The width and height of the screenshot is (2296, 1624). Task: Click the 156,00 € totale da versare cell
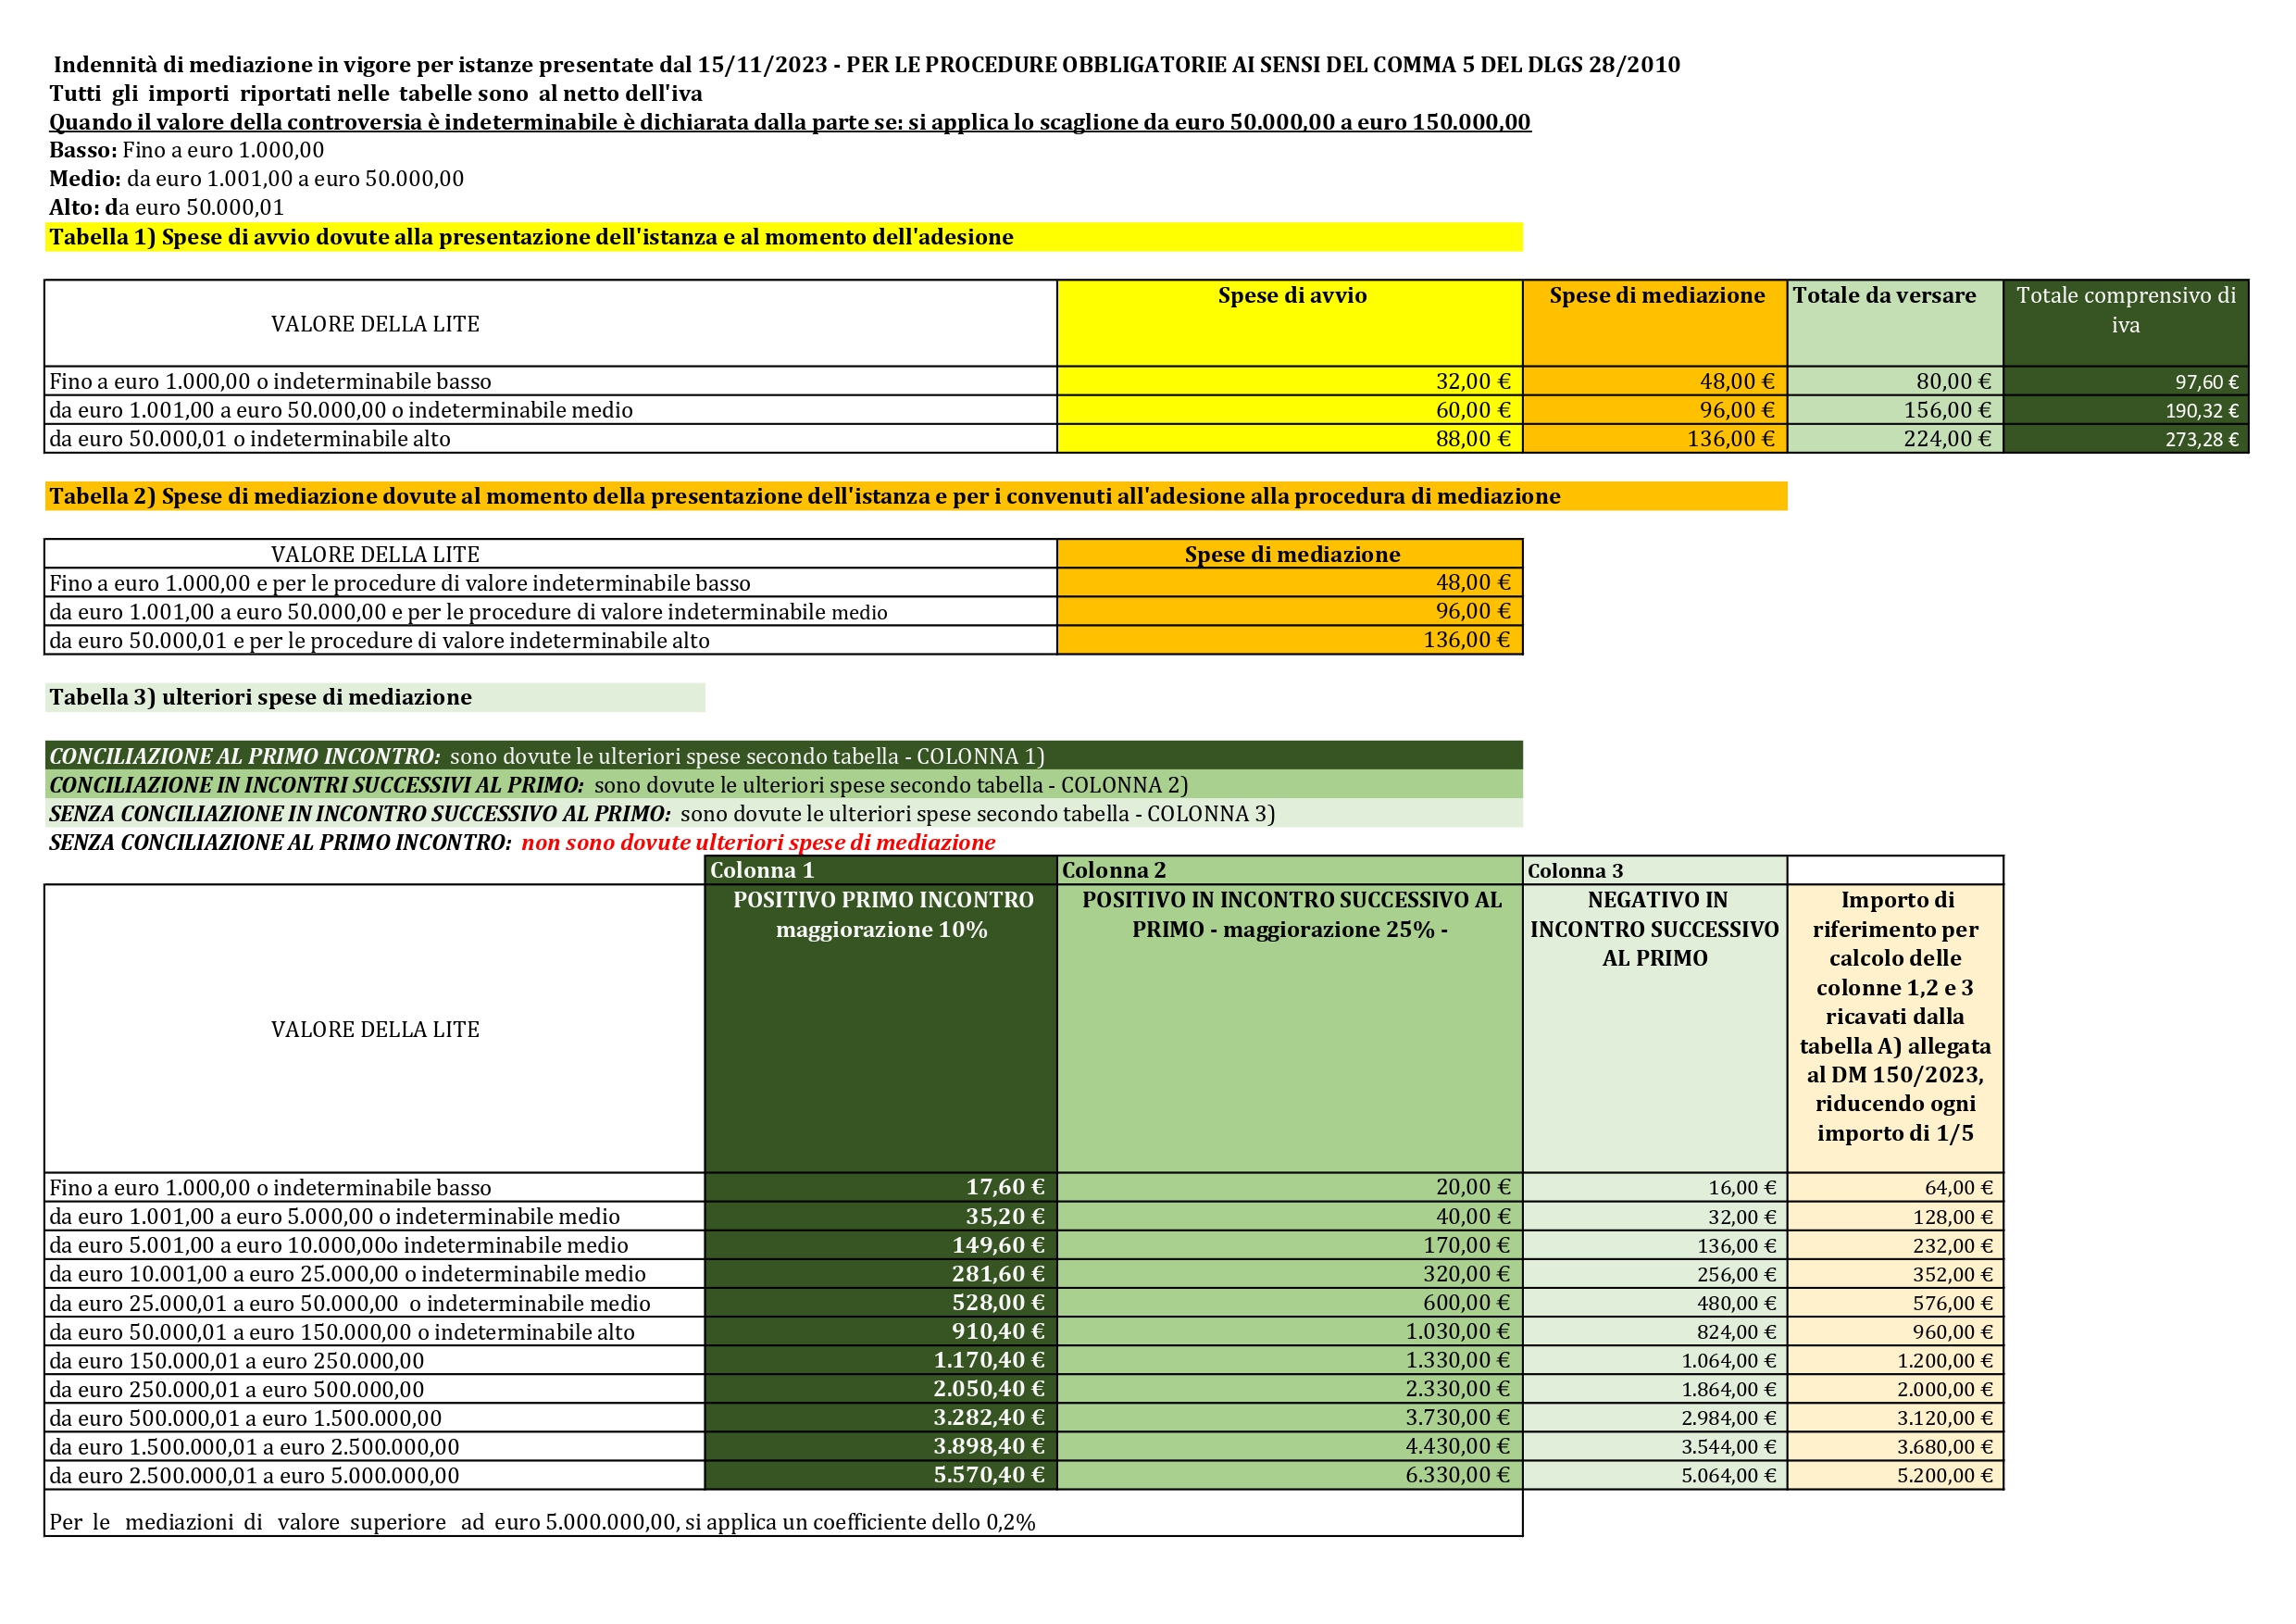click(x=1895, y=410)
